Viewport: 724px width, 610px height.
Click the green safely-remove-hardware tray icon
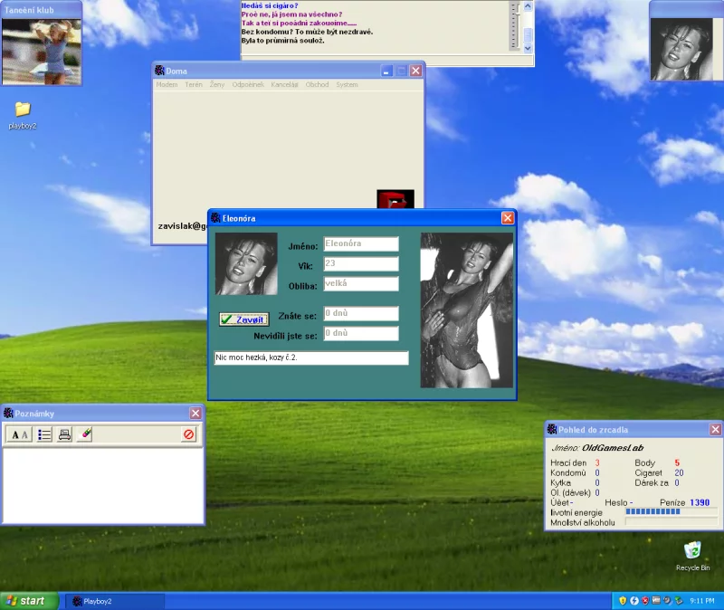(x=678, y=601)
